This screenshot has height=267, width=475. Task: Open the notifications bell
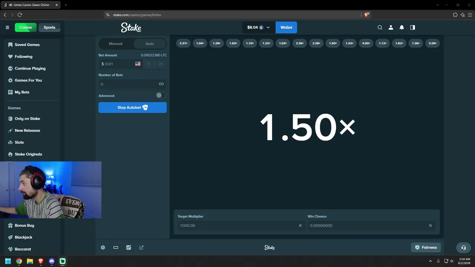tap(402, 27)
